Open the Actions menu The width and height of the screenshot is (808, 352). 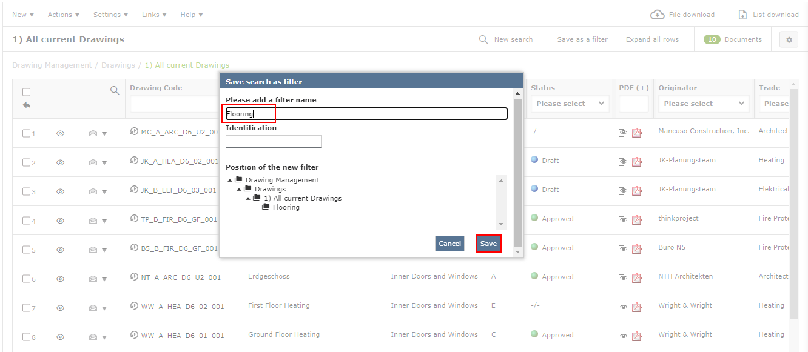click(x=63, y=15)
